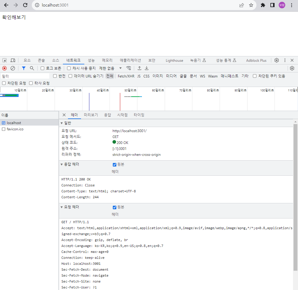
Task: Collapse the 응답 헤더 section
Action: pos(61,164)
